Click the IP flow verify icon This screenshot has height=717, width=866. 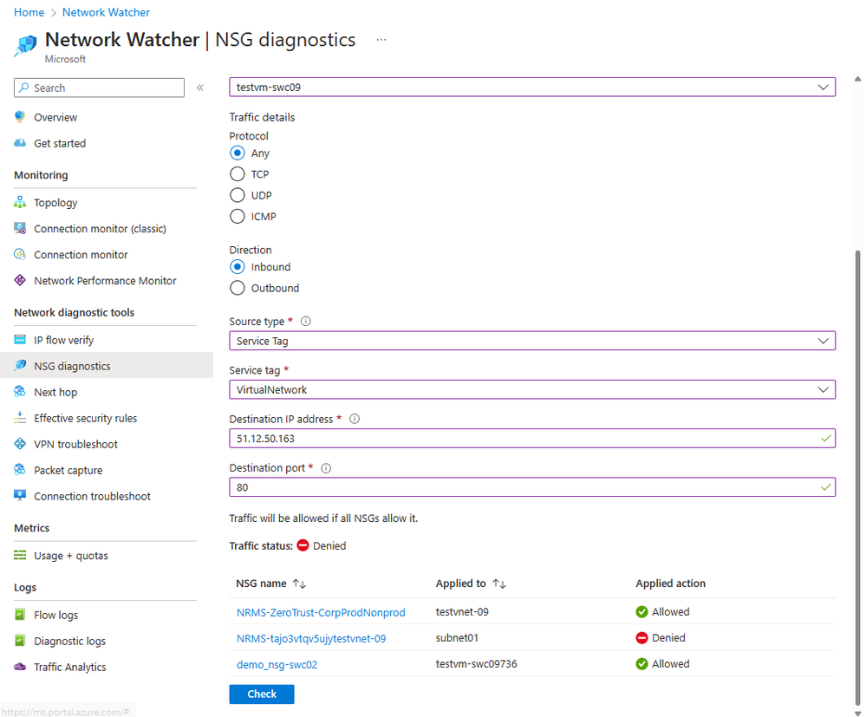coord(20,339)
